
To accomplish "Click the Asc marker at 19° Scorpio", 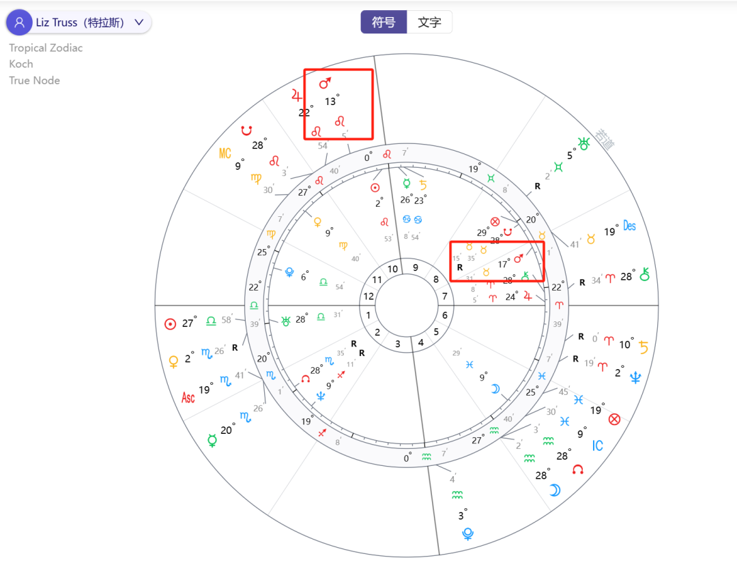I will [188, 398].
